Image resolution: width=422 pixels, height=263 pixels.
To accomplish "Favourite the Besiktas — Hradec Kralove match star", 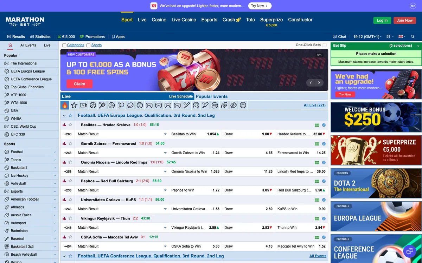I will click(70, 125).
